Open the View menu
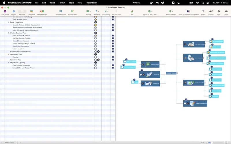231x144 pixels. [80, 3]
